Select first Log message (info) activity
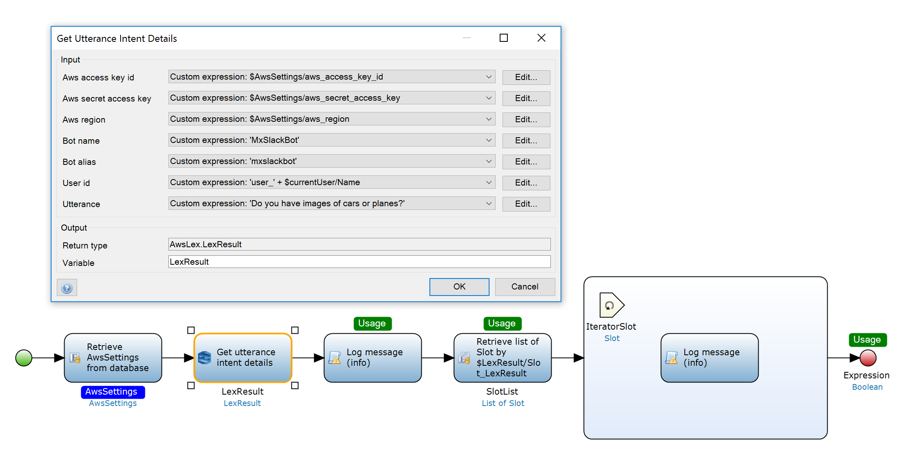 [373, 358]
